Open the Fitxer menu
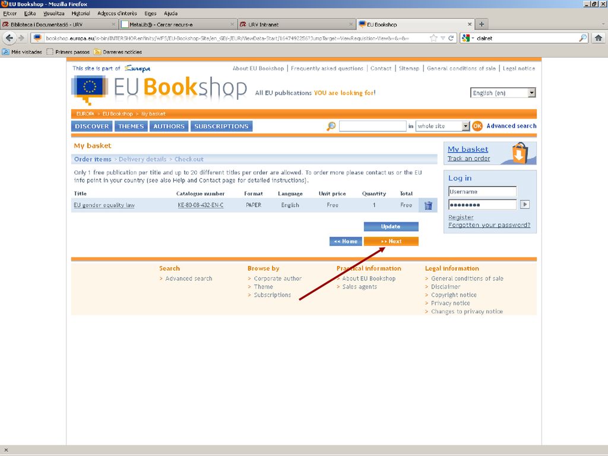 [x=9, y=13]
